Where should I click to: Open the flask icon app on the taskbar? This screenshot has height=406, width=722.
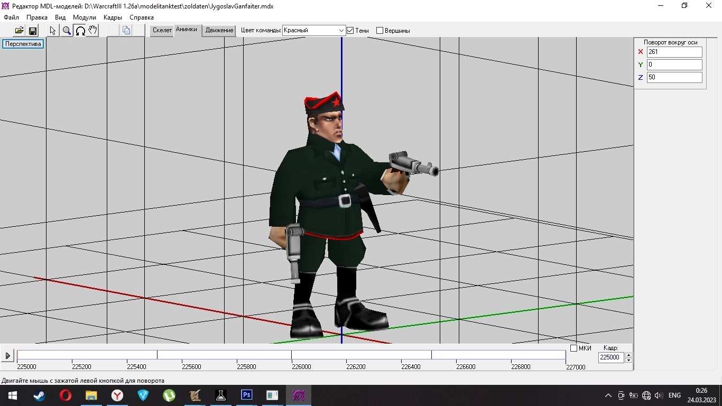(x=220, y=395)
